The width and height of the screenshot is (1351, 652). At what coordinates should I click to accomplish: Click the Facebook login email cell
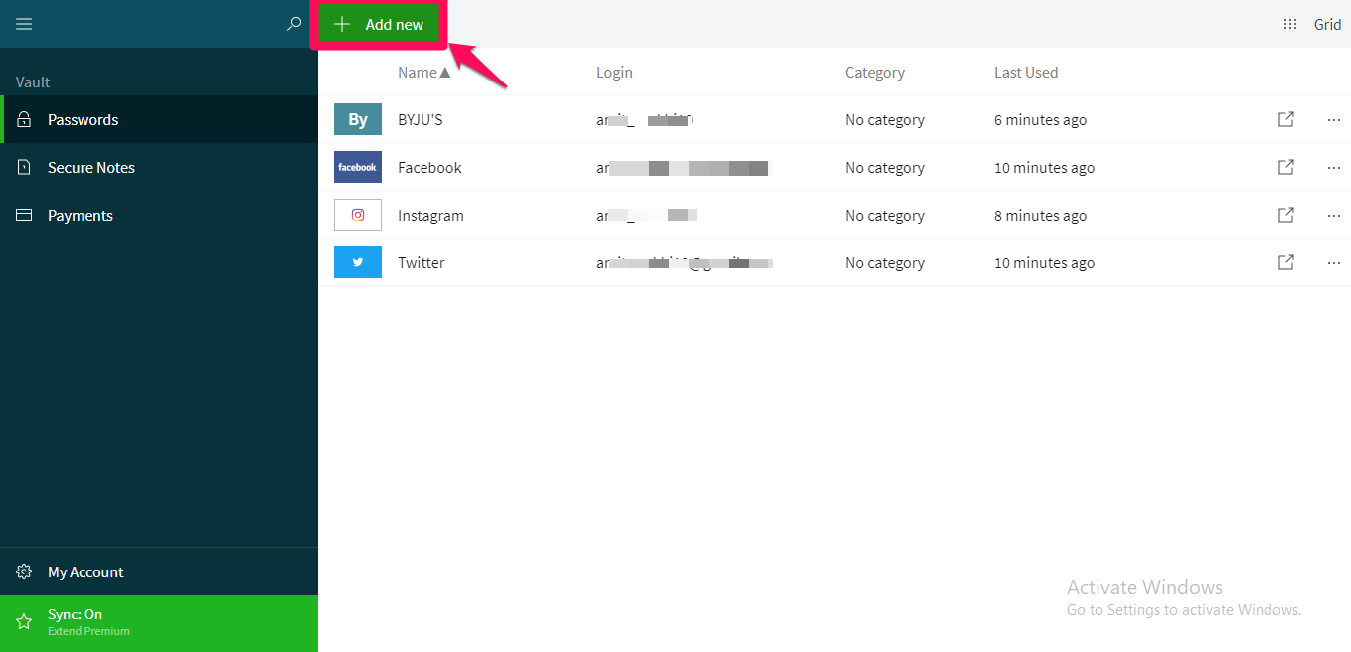tap(683, 167)
